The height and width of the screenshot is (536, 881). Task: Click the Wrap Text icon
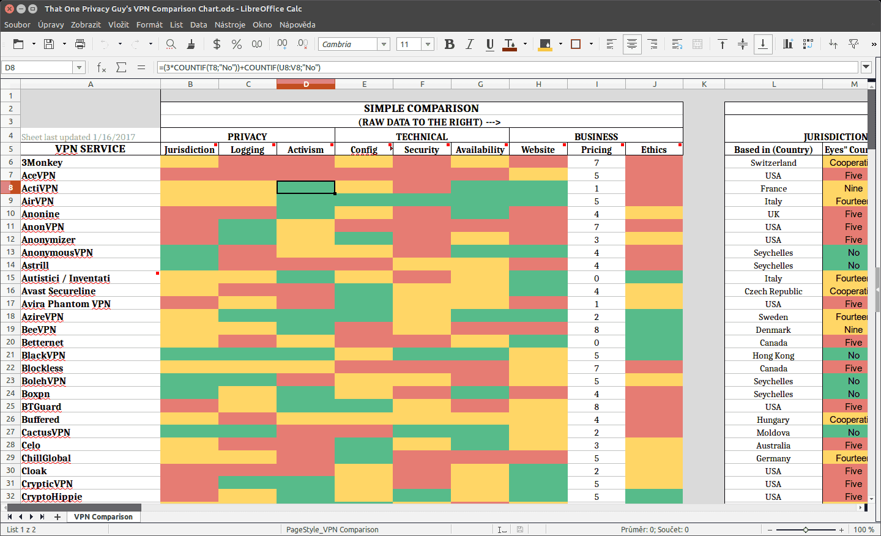(x=677, y=44)
